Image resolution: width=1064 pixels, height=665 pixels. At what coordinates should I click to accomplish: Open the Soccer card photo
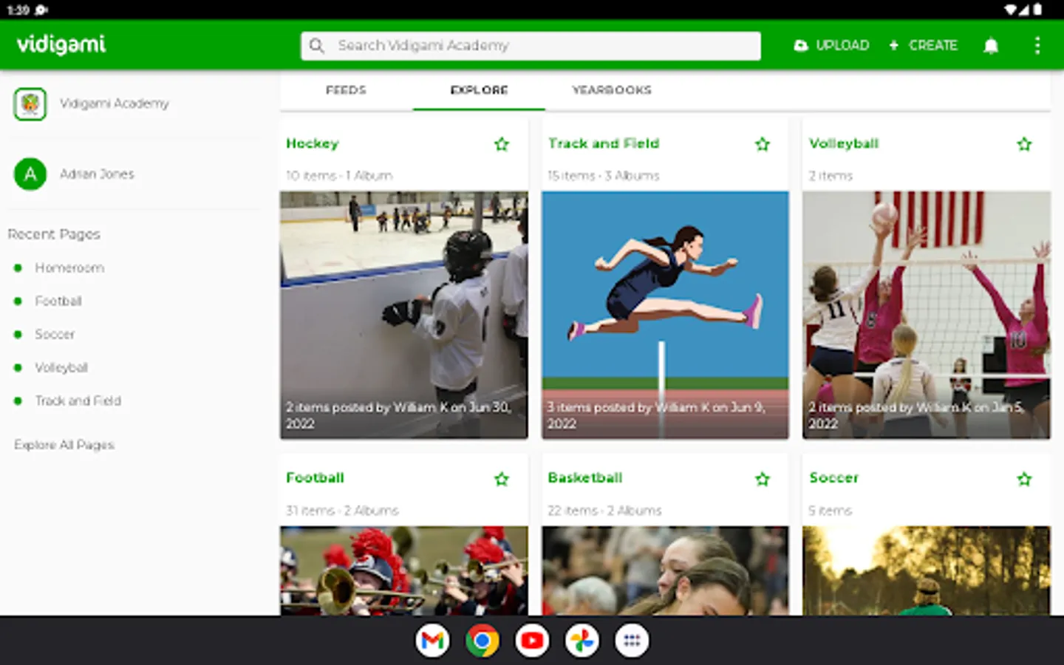(927, 570)
